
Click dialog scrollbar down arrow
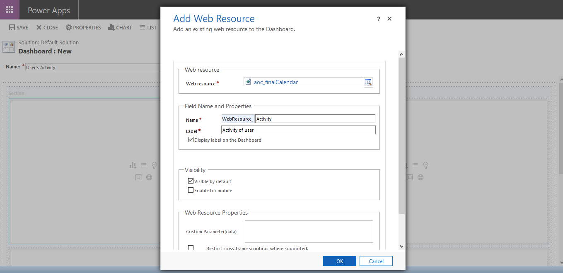coord(401,246)
